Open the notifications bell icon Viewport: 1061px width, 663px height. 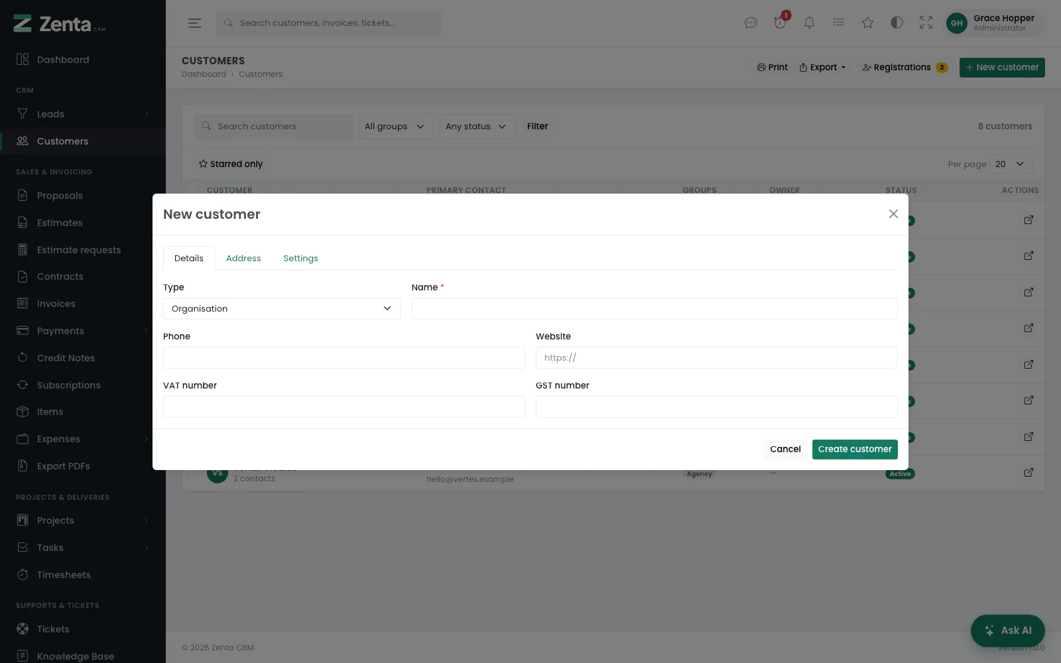[809, 23]
